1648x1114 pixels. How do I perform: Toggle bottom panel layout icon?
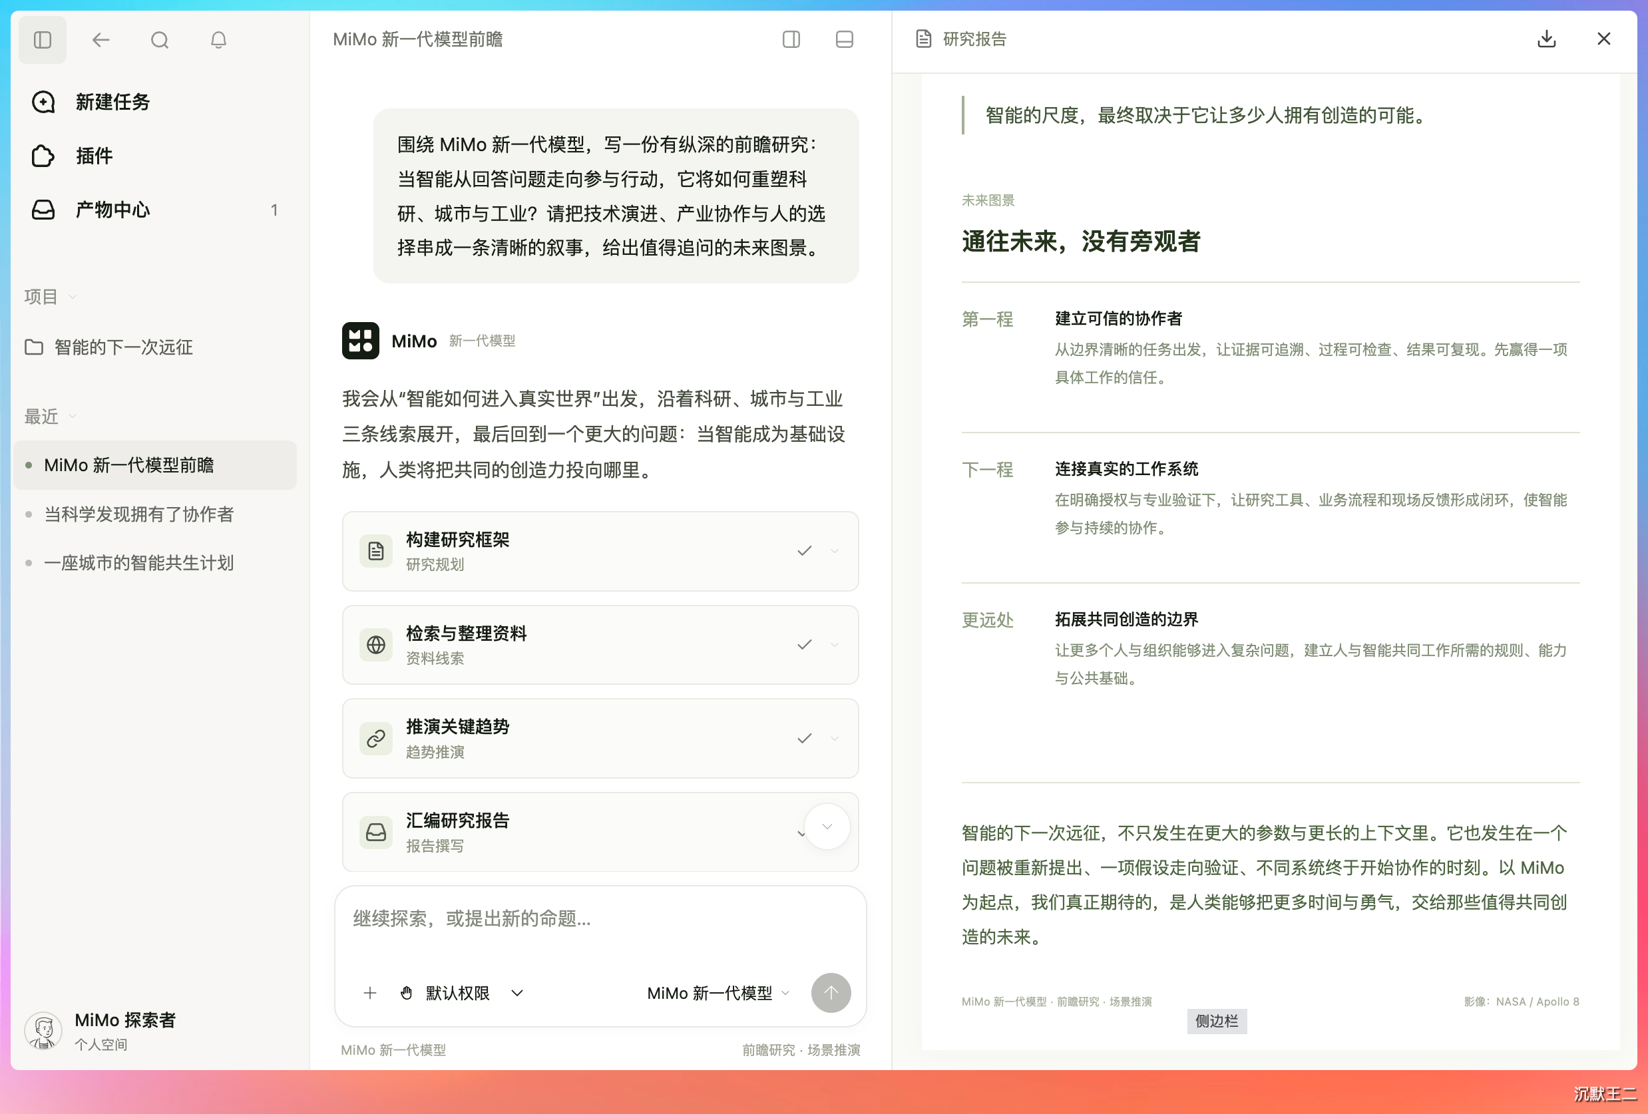click(x=844, y=39)
